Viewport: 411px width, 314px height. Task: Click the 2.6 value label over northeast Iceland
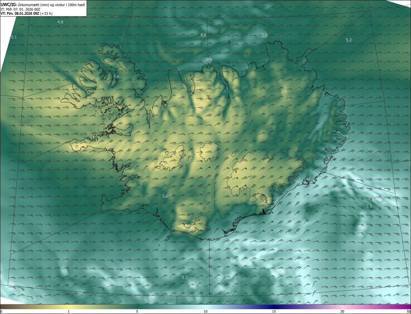pyautogui.click(x=284, y=92)
